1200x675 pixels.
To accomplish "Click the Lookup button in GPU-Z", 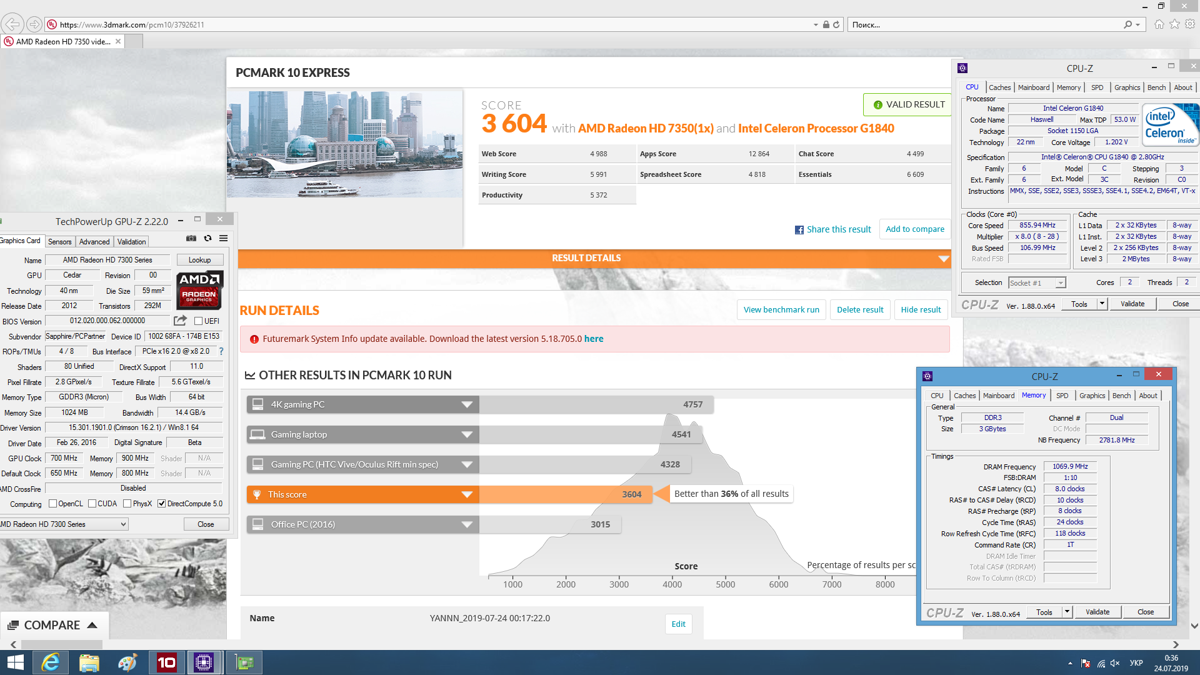I will [200, 260].
